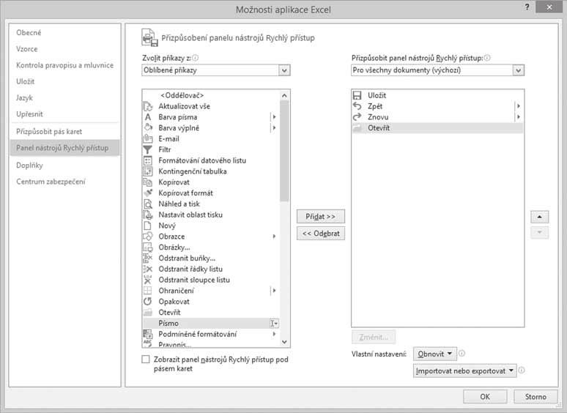Open the Obnovit dropdown button
Viewport: 567px width, 413px height.
435,354
